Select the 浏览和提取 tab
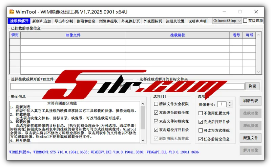Image resolution: width=271 pixels, height=167 pixels. click(108, 21)
